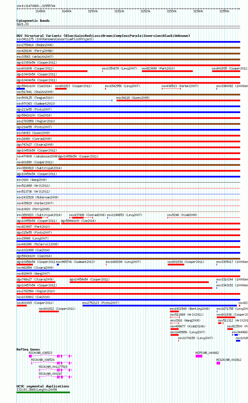Viewport: 248px width, 403px height.
Task: Click the 31500k ruler tick label
Action: coord(93,11)
